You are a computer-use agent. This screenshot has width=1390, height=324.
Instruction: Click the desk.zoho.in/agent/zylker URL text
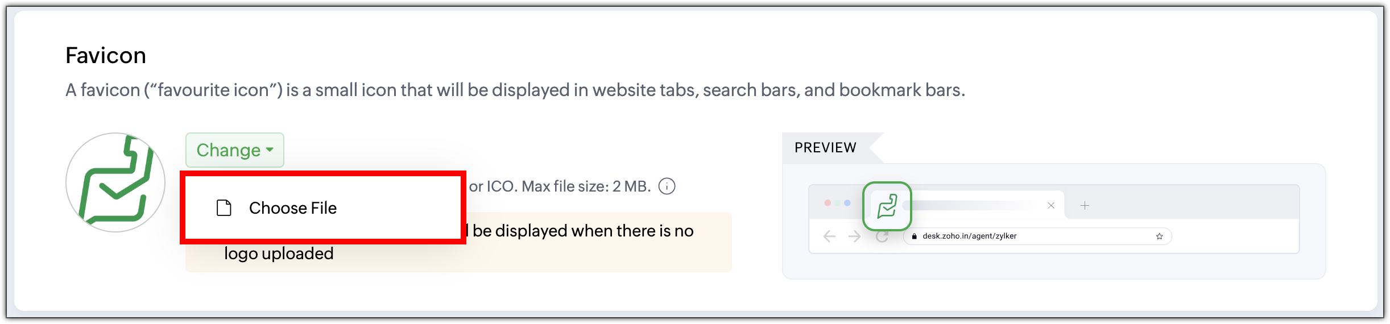coord(969,236)
